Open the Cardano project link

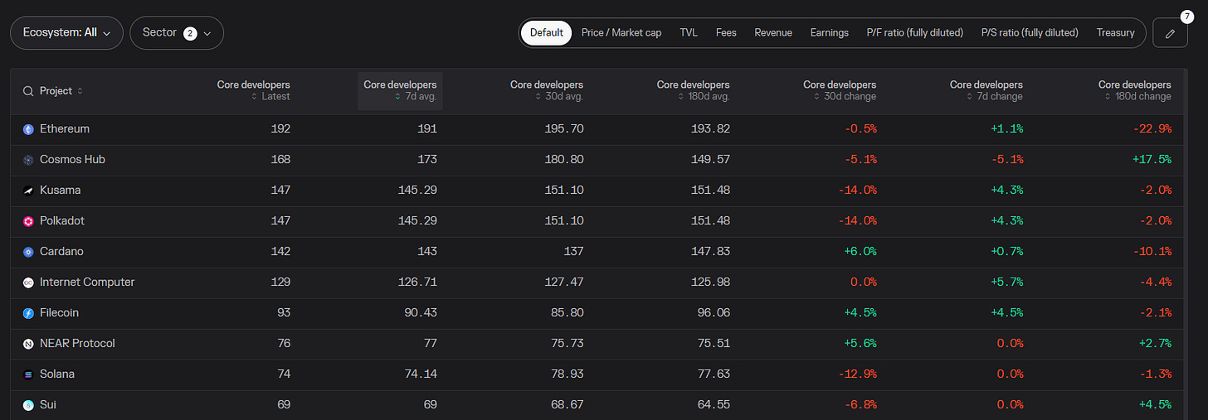[61, 252]
